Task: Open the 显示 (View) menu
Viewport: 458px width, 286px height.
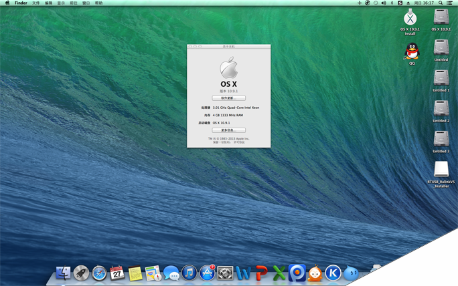Action: point(61,3)
